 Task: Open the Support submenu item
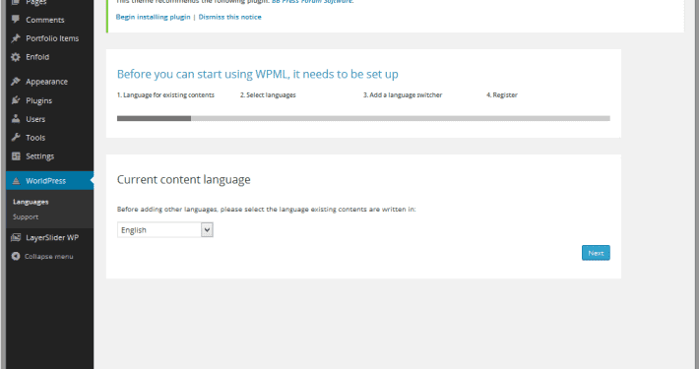[26, 217]
